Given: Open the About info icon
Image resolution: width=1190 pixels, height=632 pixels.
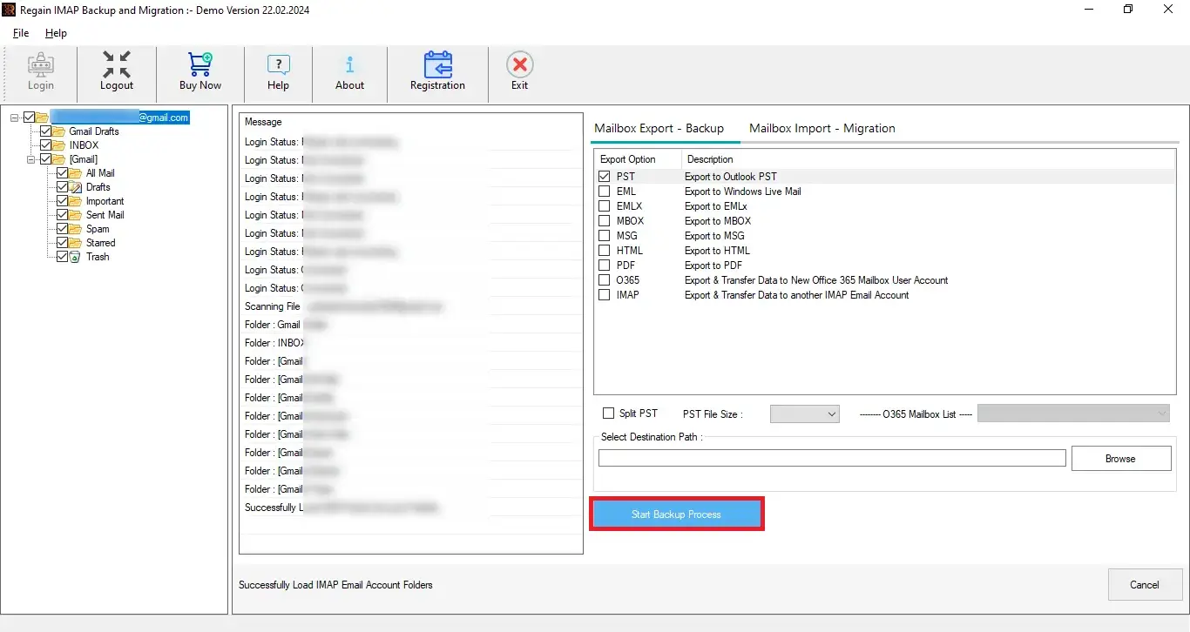Looking at the screenshot, I should [x=349, y=65].
